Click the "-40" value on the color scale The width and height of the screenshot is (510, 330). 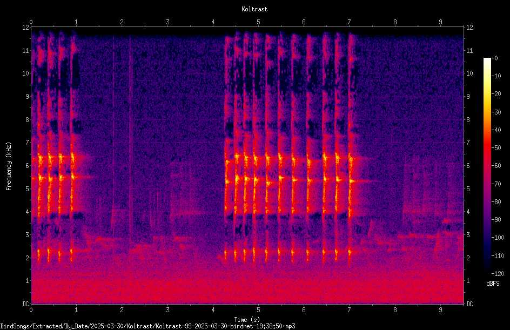pos(496,130)
